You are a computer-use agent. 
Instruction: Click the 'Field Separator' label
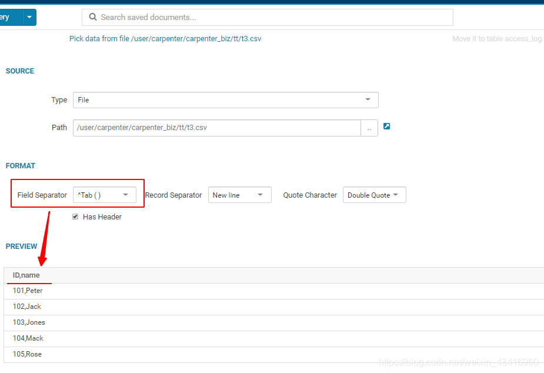42,195
